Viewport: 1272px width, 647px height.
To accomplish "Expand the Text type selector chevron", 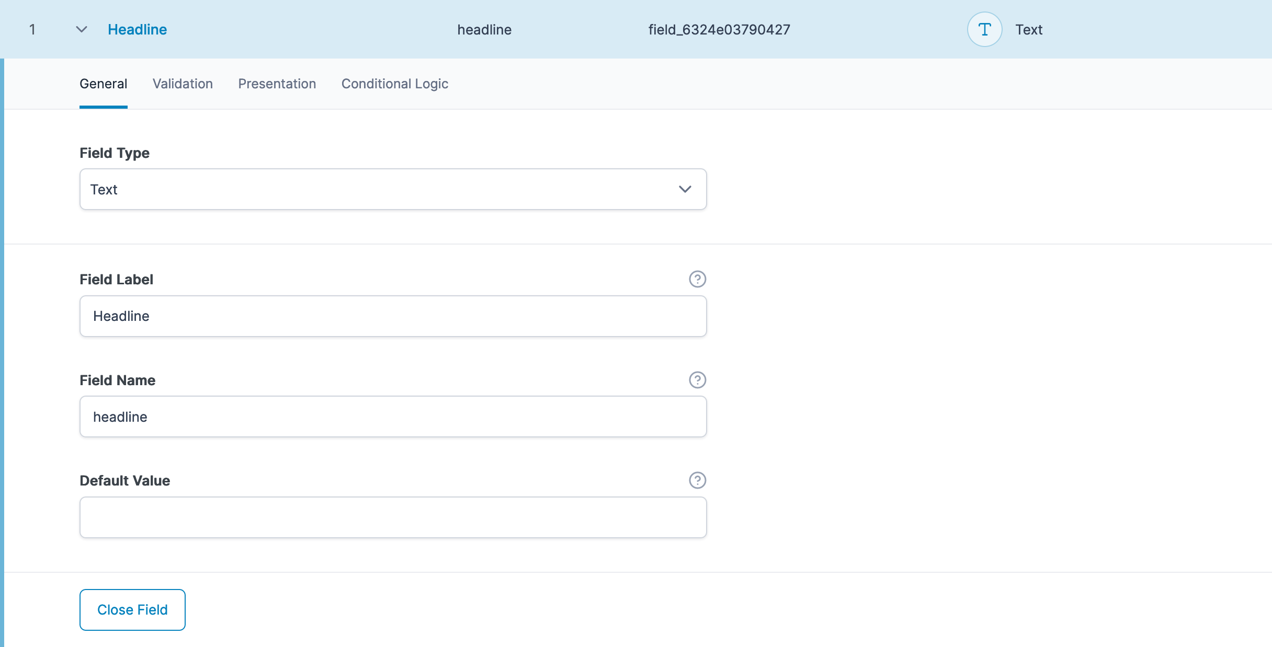I will [x=685, y=189].
